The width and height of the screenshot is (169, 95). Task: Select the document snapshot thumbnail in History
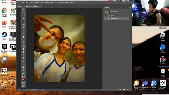pyautogui.click(x=108, y=12)
